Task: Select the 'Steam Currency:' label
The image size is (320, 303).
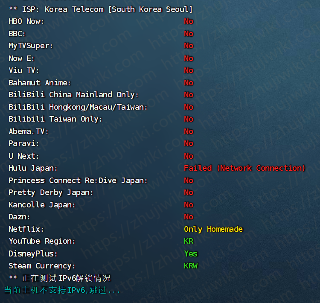Action: (42, 266)
